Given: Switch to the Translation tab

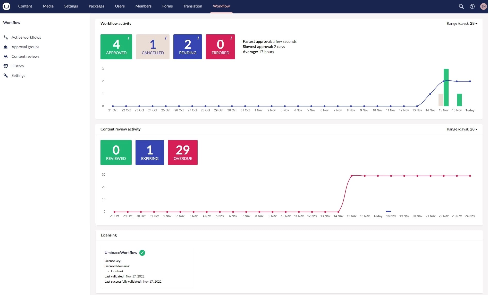Looking at the screenshot, I should click(x=192, y=6).
